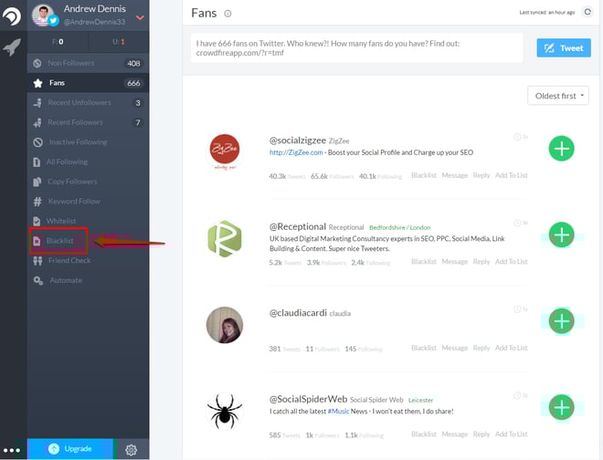603x460 pixels.
Task: Expand the account dropdown chevron
Action: pos(140,17)
